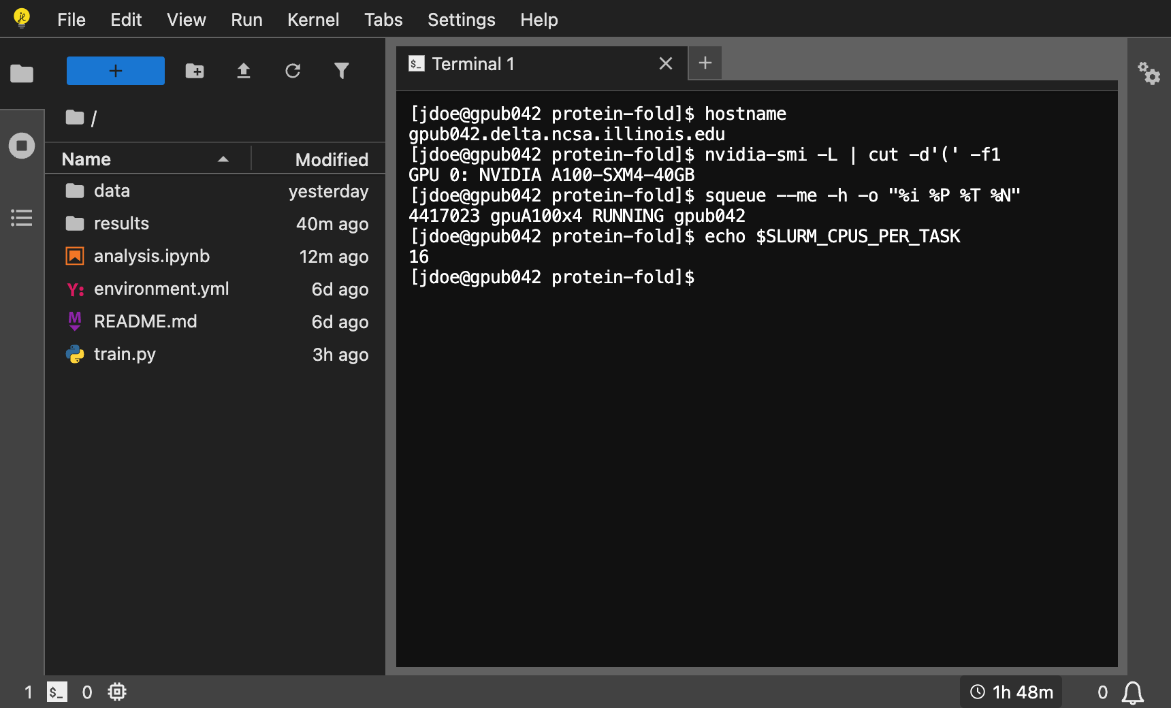Click the 1h 48m session timer

tap(1011, 692)
